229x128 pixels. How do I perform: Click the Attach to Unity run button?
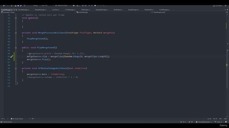click(x=62, y=6)
